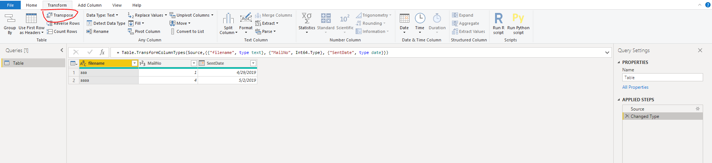Select row number 2 header

pos(74,80)
